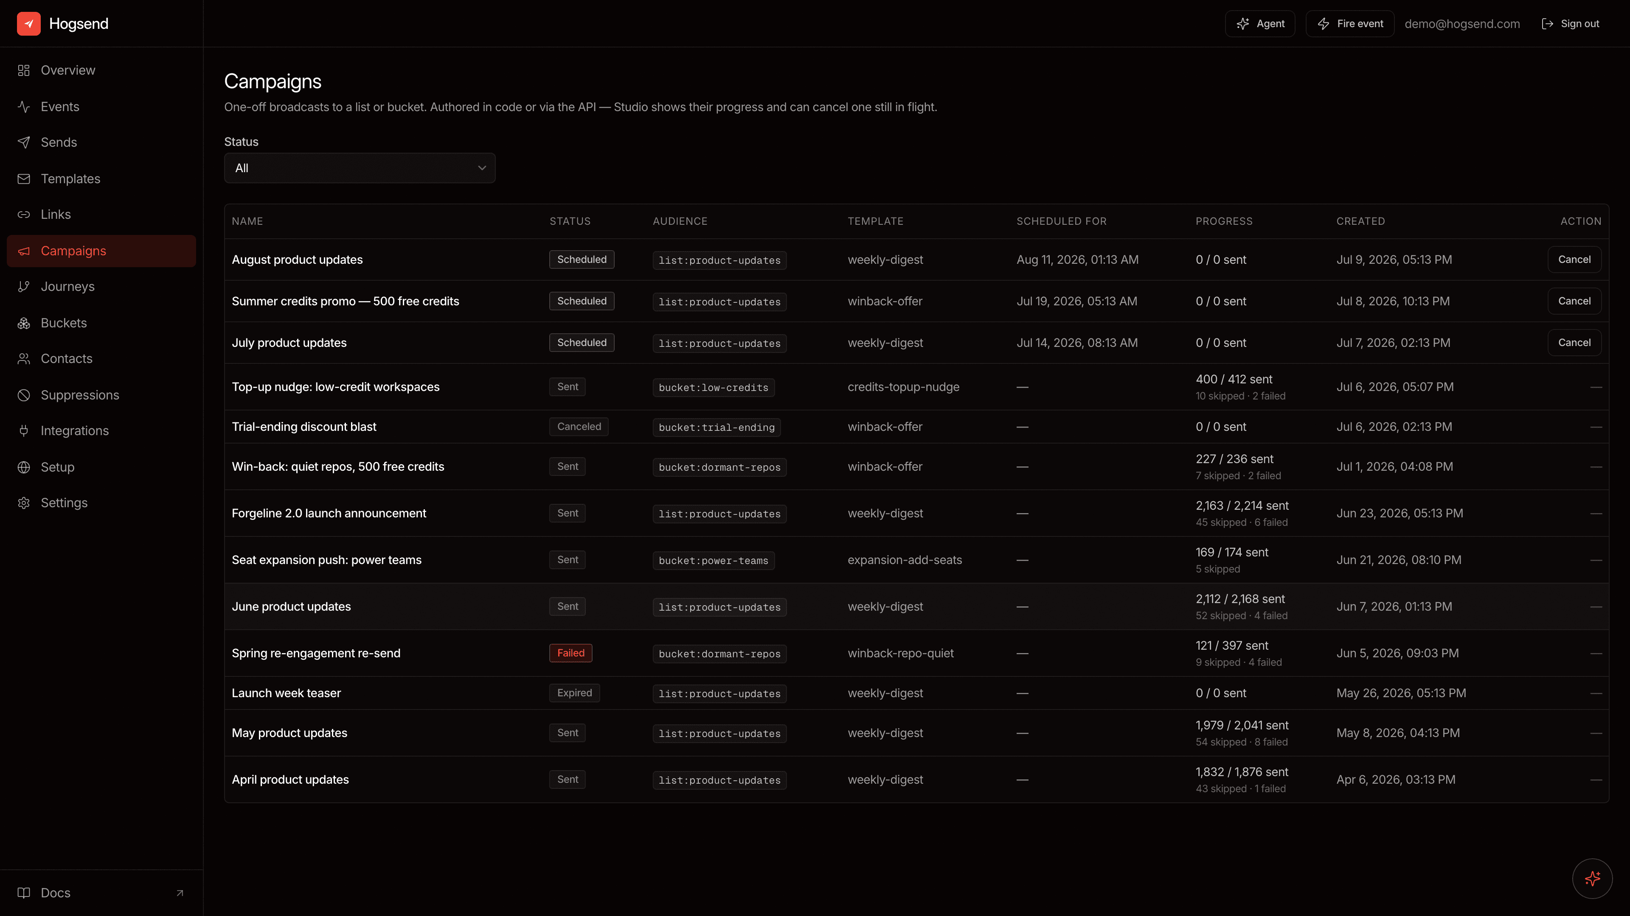Click the Contacts people icon

[24, 358]
